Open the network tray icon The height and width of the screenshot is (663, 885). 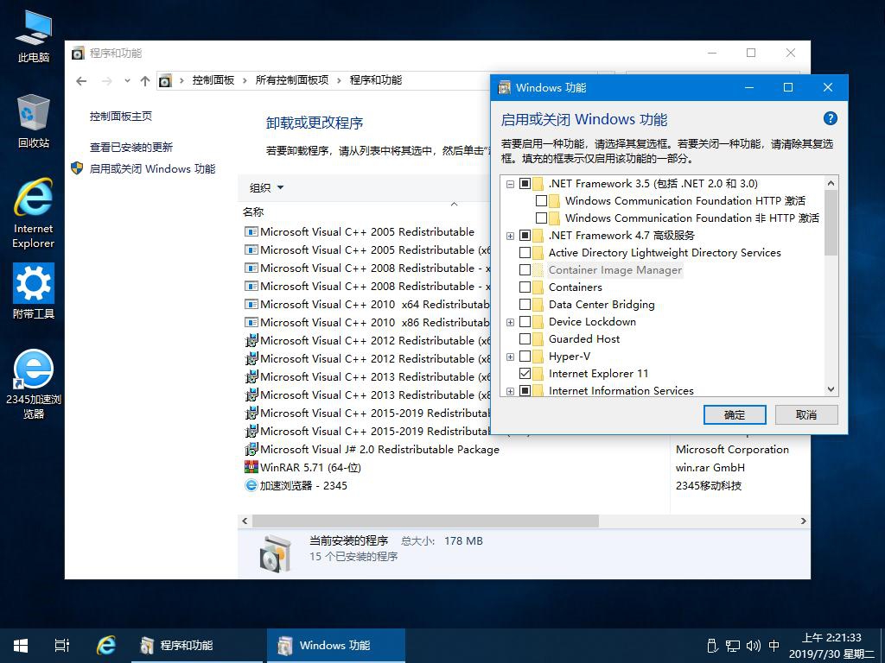[x=733, y=646]
